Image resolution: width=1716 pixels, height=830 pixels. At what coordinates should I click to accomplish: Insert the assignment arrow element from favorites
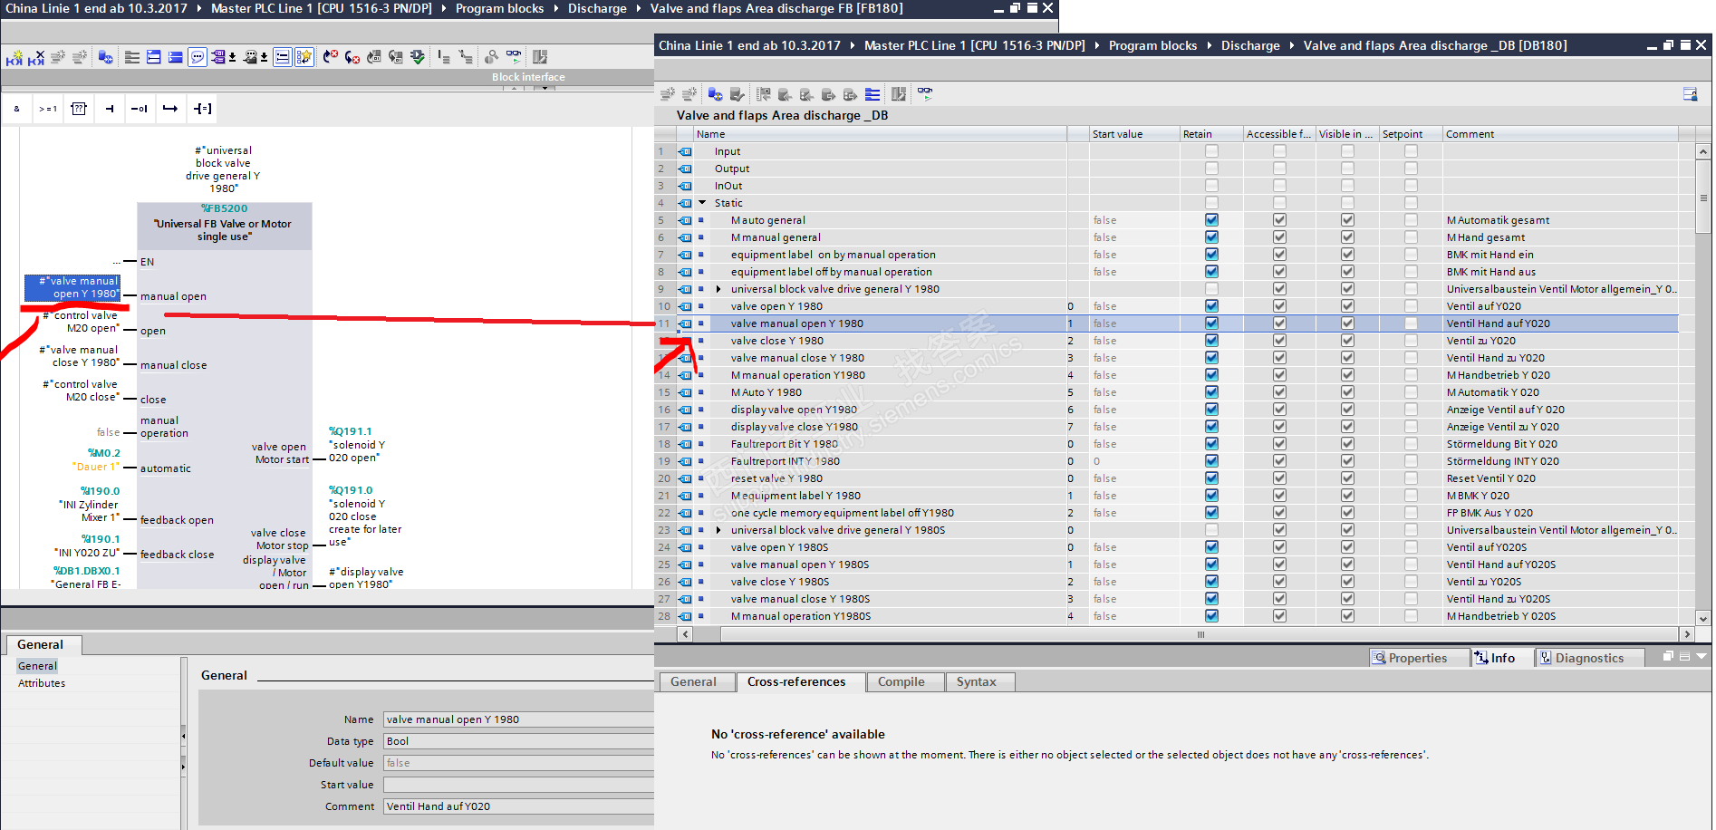(x=170, y=109)
